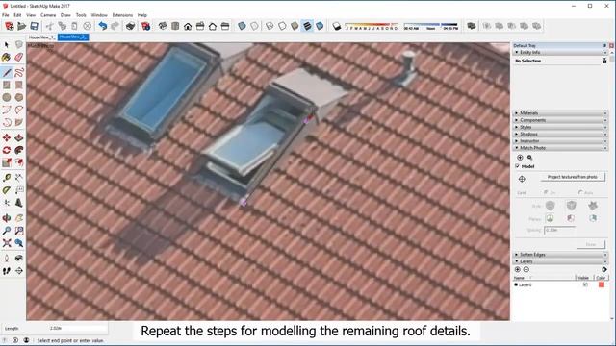Image resolution: width=616 pixels, height=346 pixels.
Task: Select the Polygon tool
Action: 19,97
